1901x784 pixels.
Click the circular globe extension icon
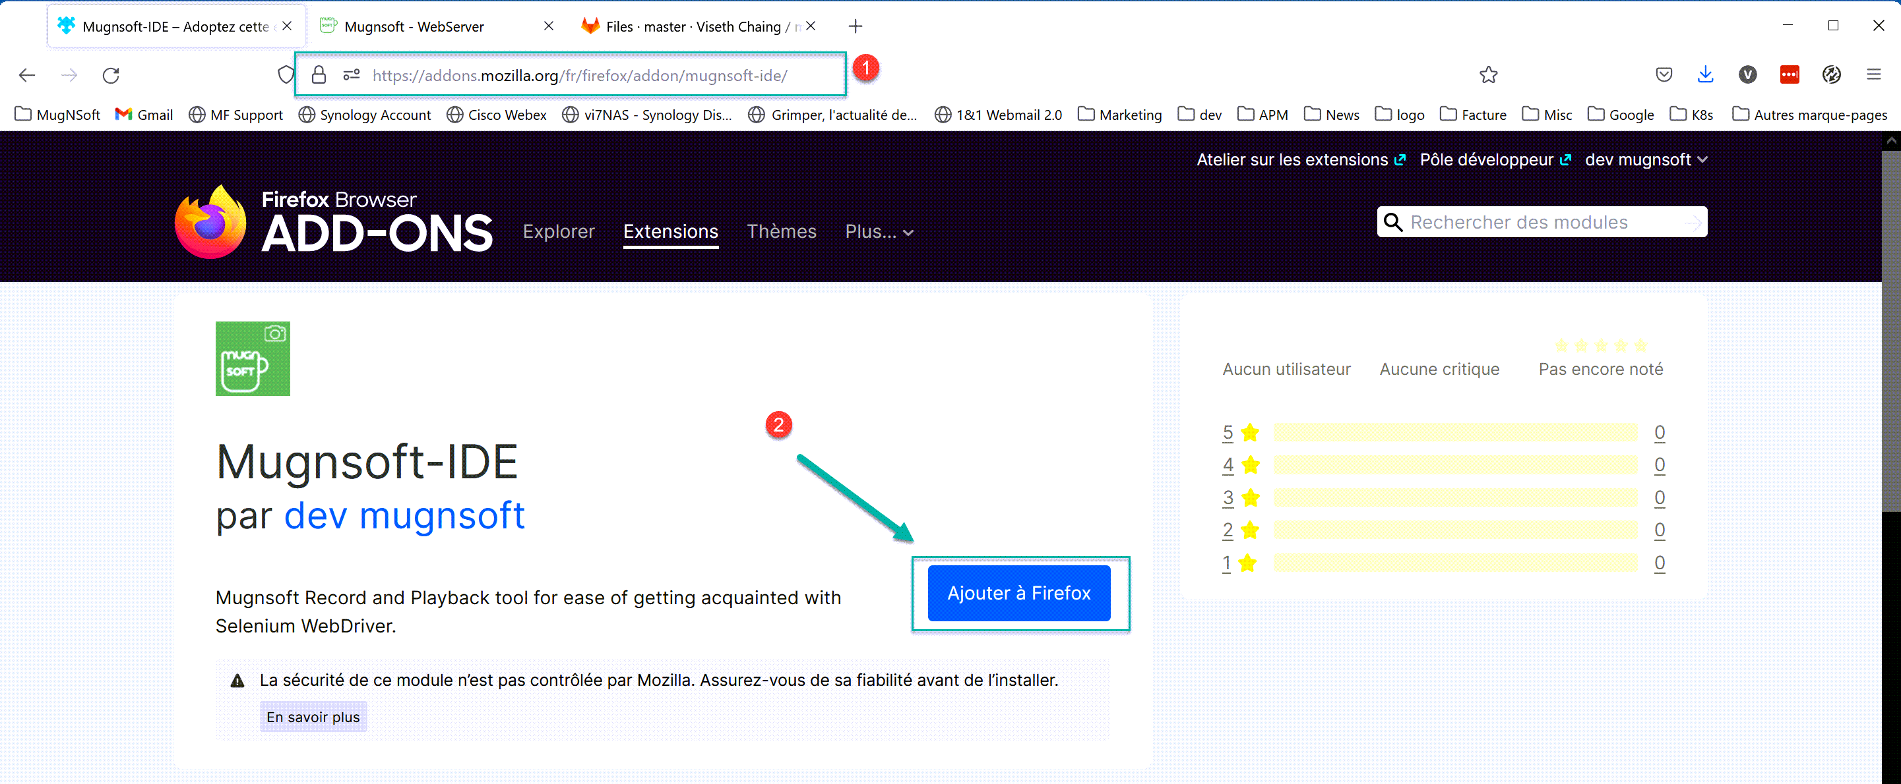[1832, 74]
